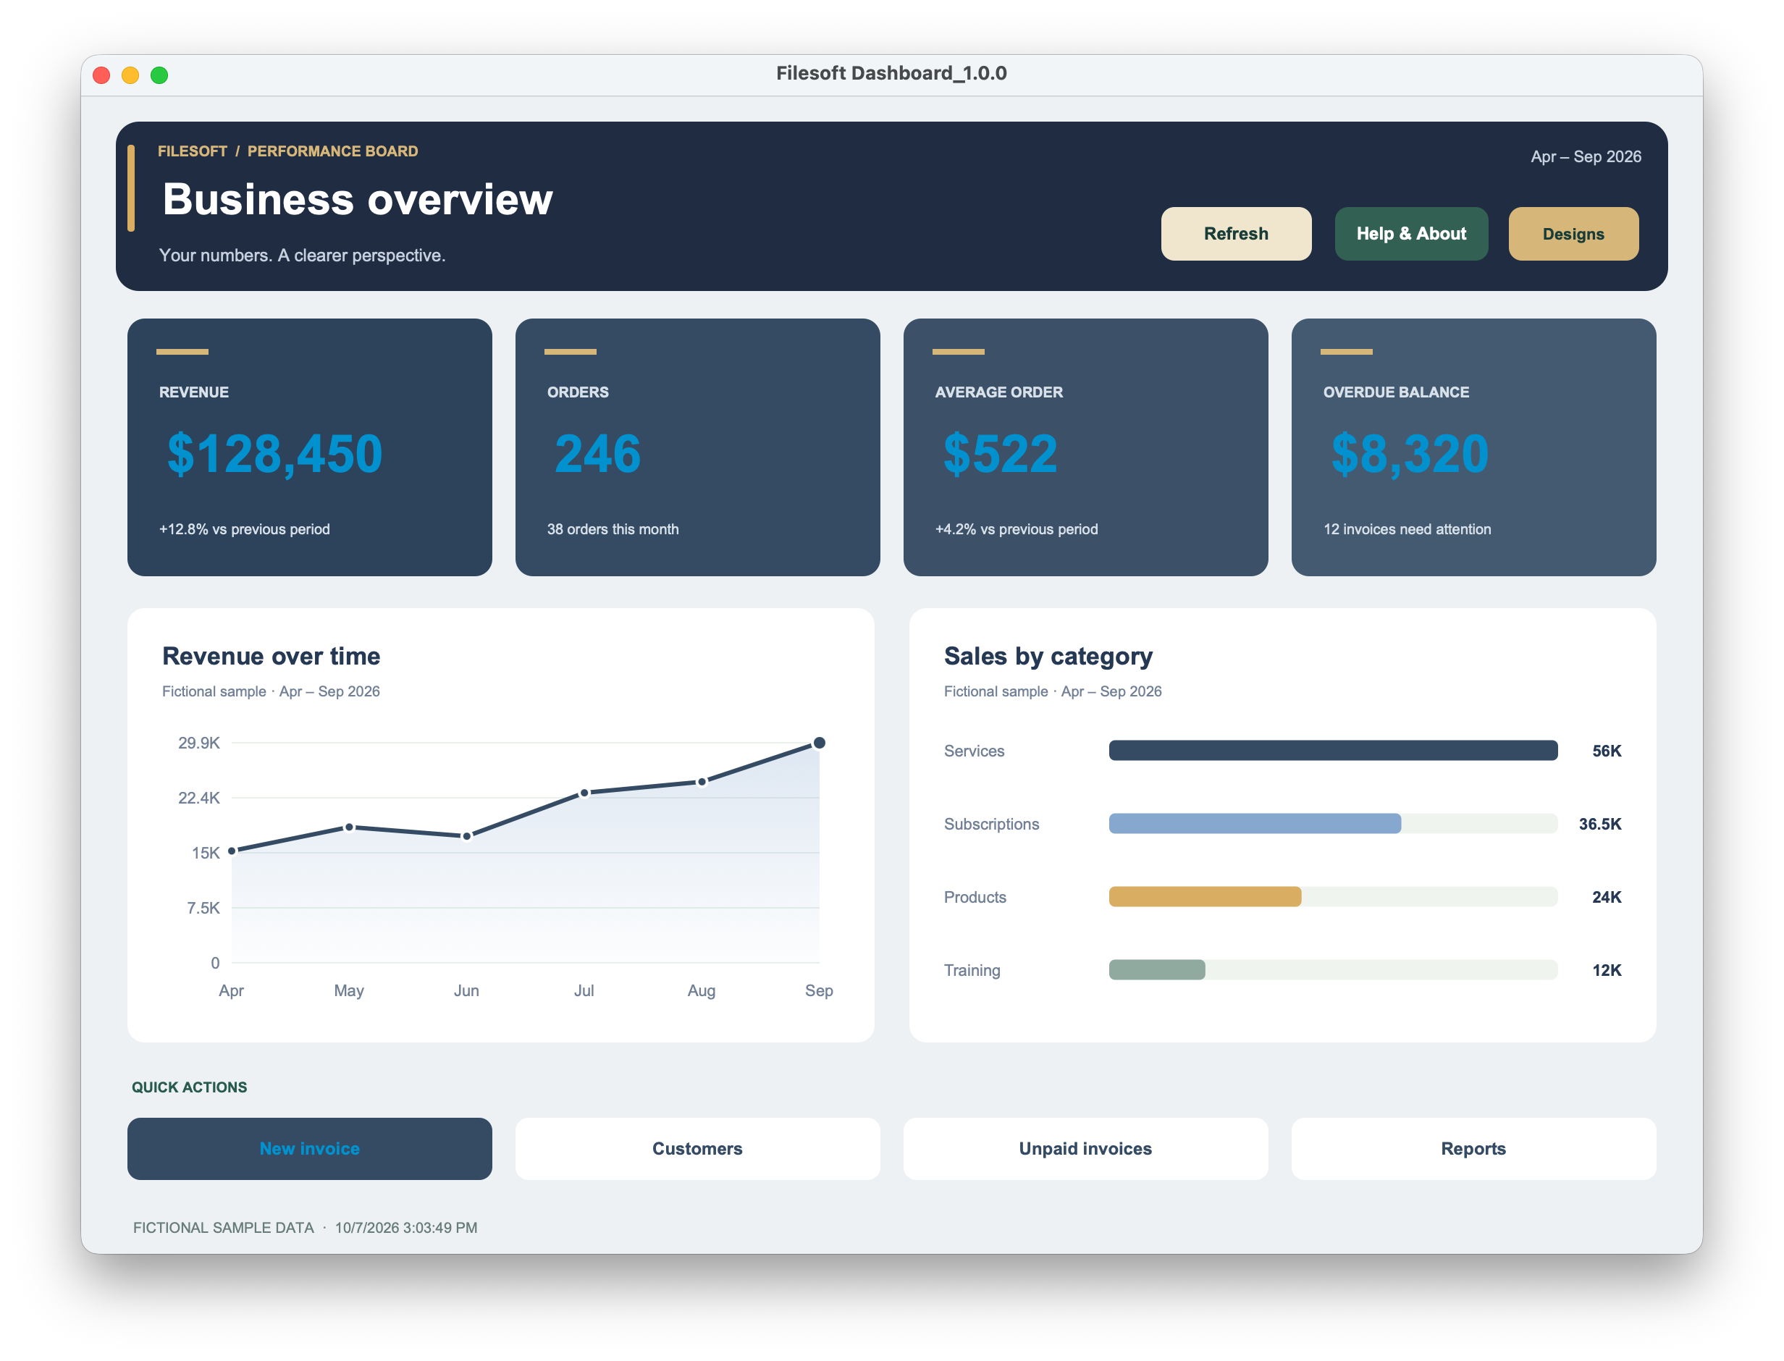Screen dimensions: 1784x1361
Task: Click the Revenue over time title
Action: [x=271, y=655]
